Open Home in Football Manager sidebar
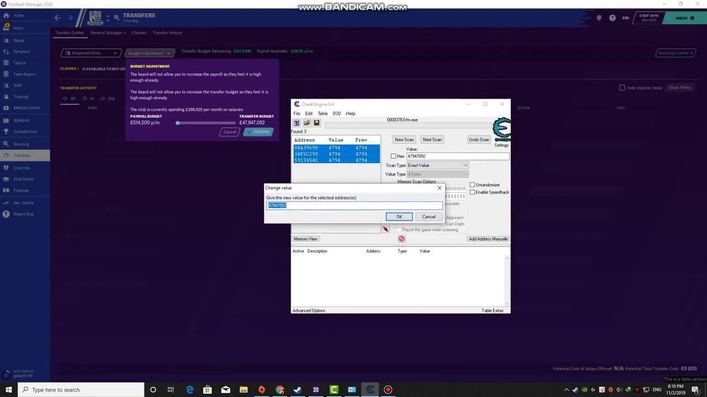 [x=18, y=15]
